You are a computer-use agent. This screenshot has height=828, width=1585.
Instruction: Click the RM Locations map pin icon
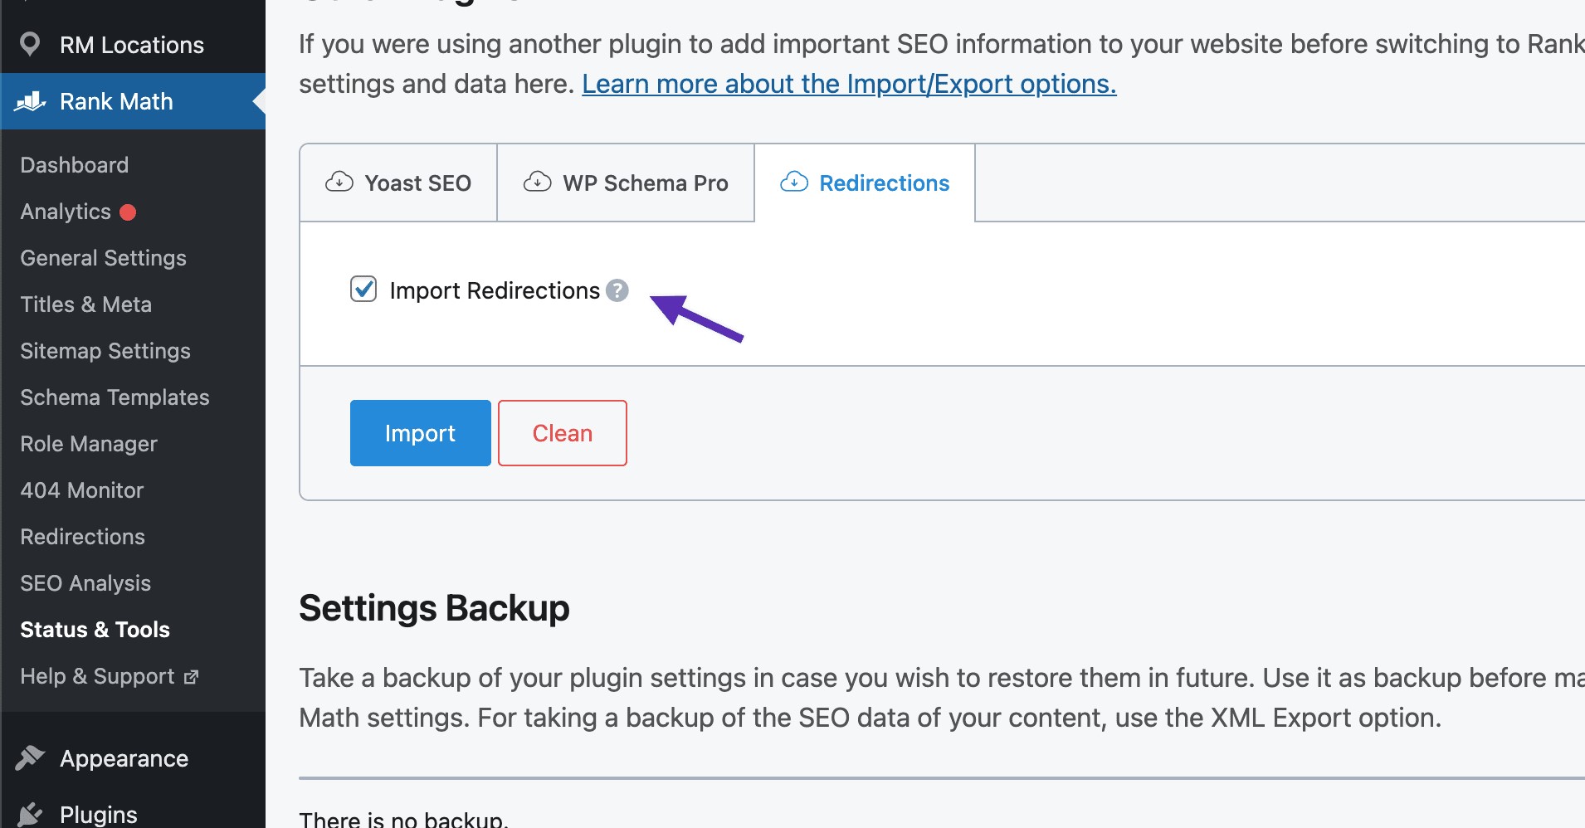point(30,44)
